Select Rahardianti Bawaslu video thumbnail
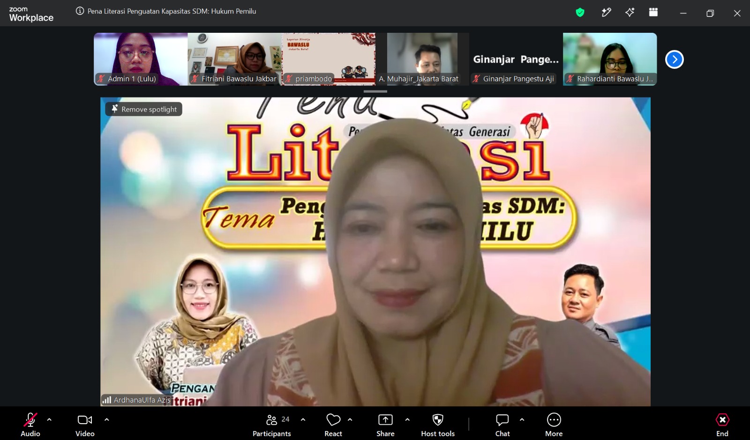Image resolution: width=750 pixels, height=440 pixels. [610, 59]
